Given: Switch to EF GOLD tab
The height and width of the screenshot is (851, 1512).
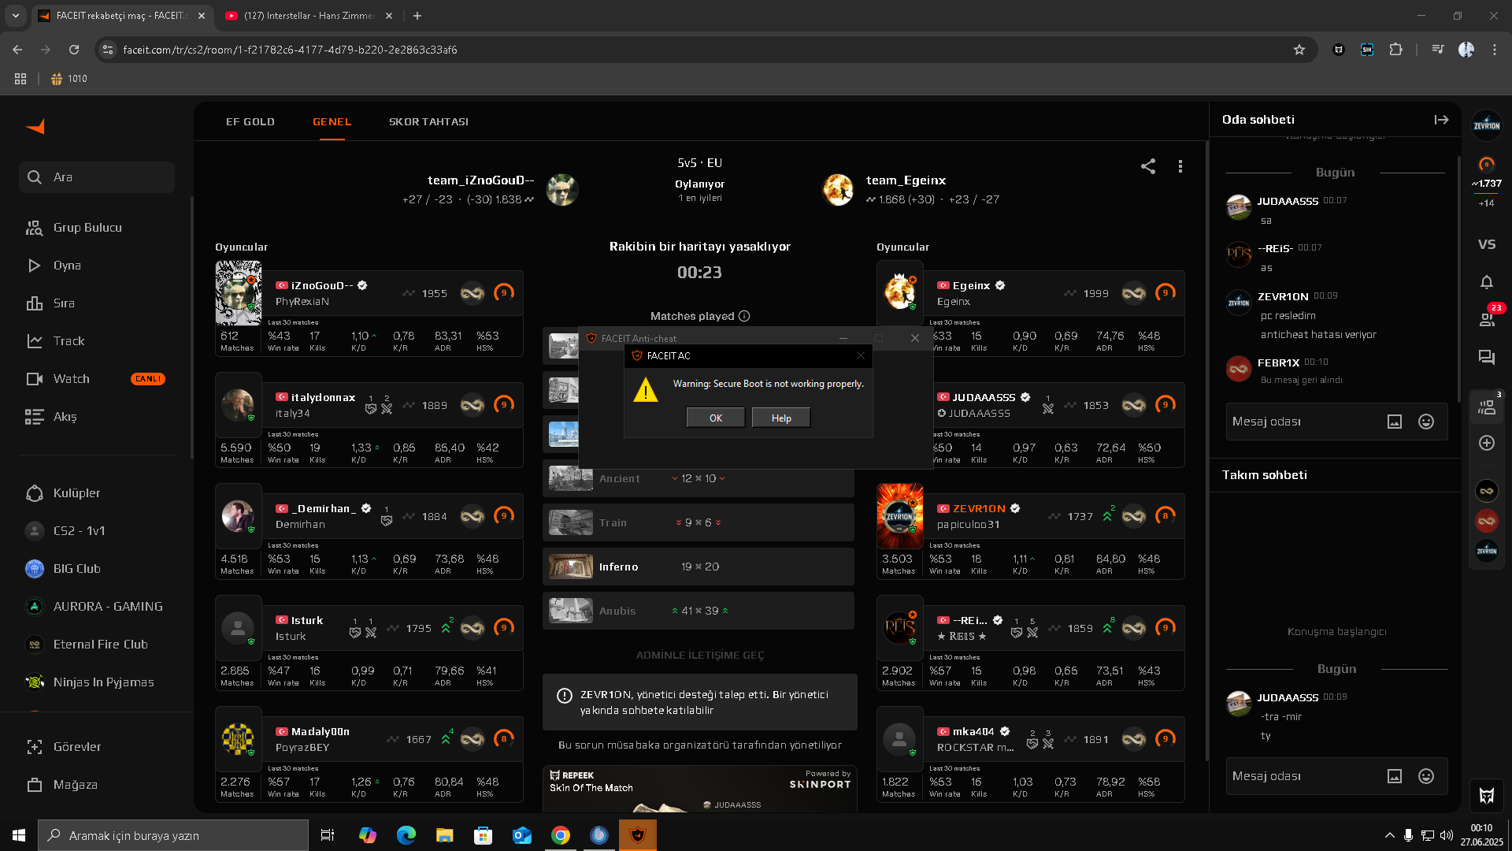Looking at the screenshot, I should click(x=250, y=122).
